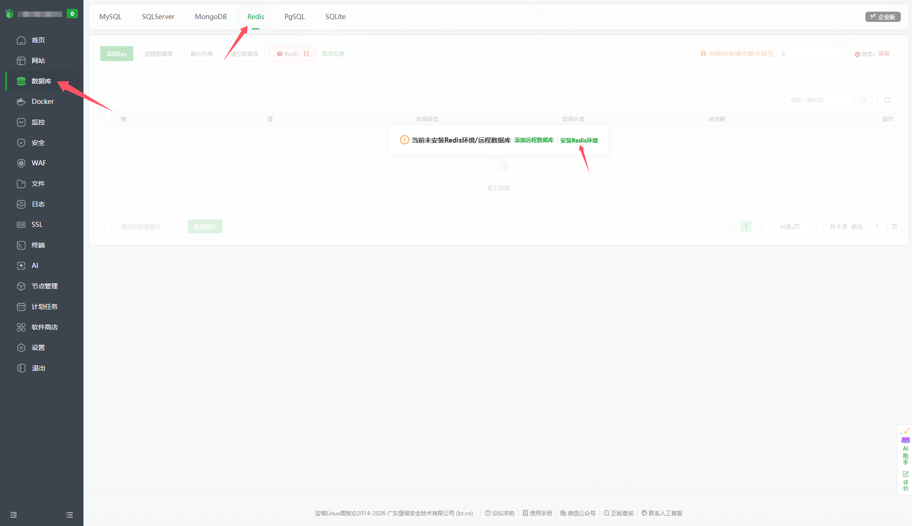Open the 安全 security shield icon
912x526 pixels.
pyautogui.click(x=21, y=143)
